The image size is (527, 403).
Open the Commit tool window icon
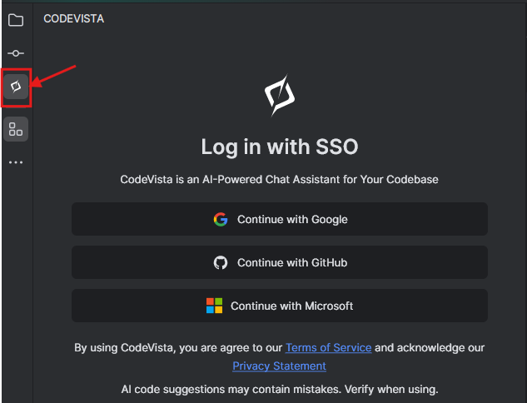16,53
